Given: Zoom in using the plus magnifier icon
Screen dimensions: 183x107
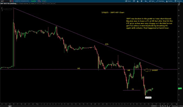Looking at the screenshot, I should [x=163, y=106].
